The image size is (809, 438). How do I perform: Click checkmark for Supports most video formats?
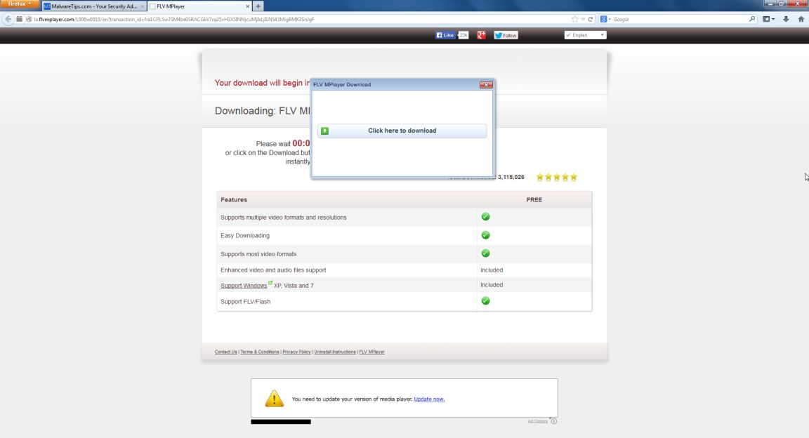[485, 253]
